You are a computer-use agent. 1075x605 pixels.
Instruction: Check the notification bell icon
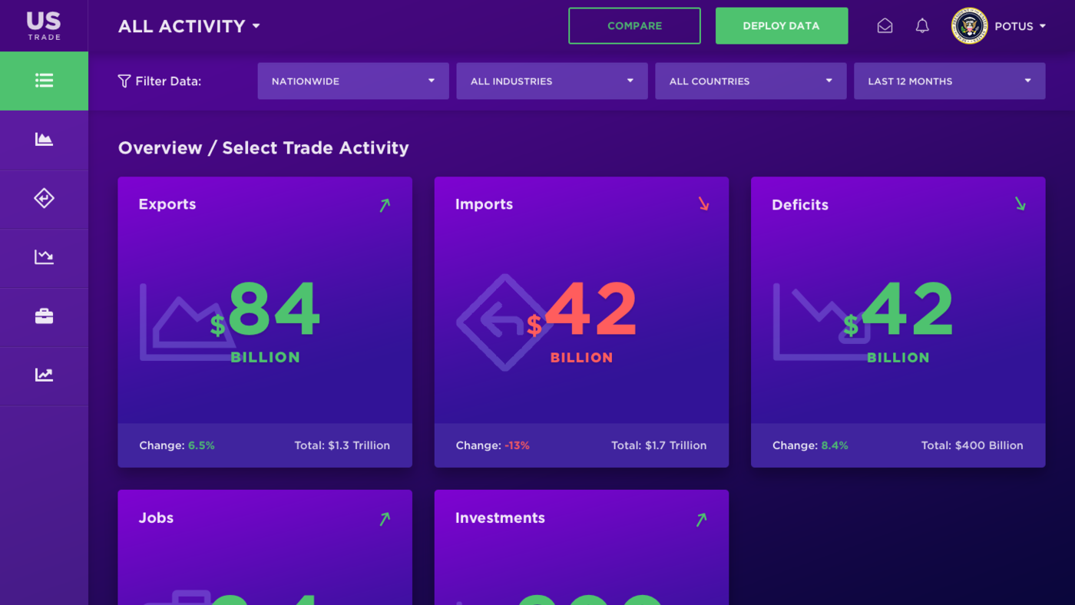click(x=922, y=26)
